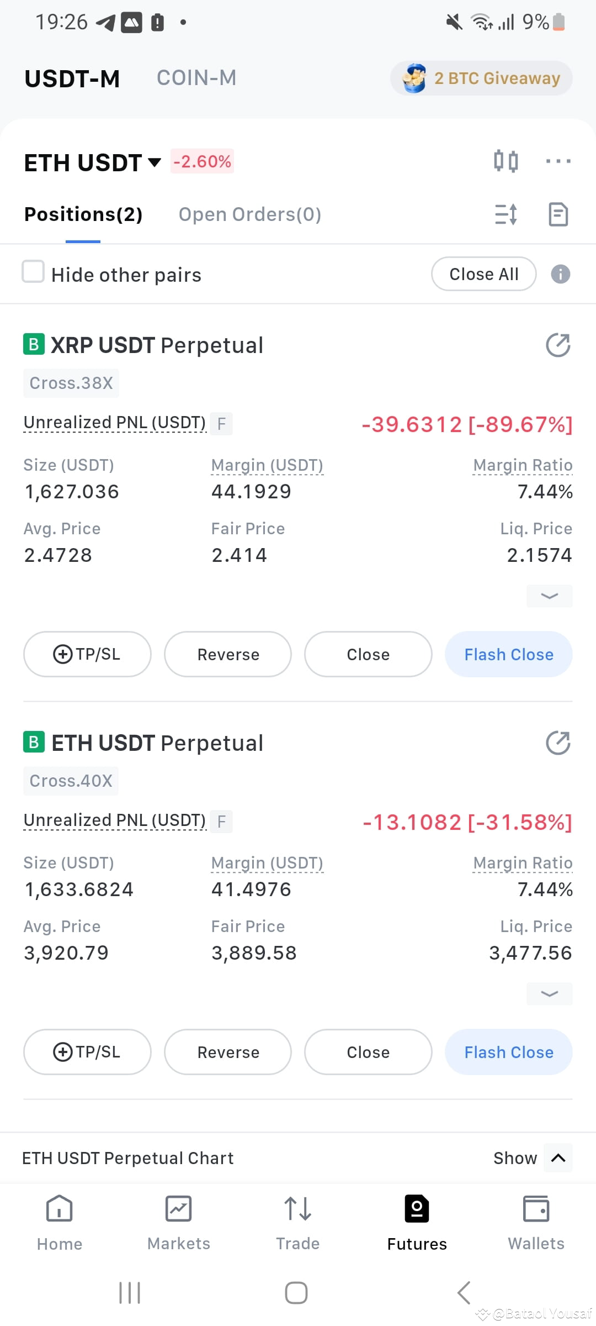The image size is (596, 1326).
Task: Share the XRP USDT position
Action: click(558, 345)
